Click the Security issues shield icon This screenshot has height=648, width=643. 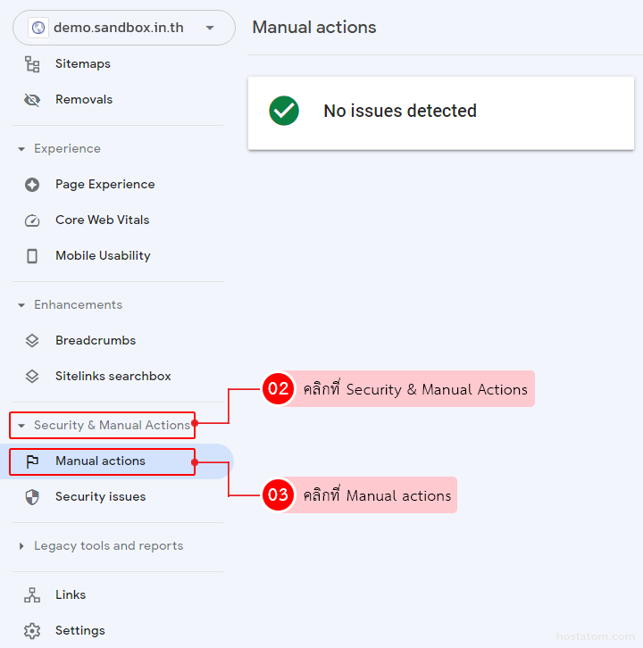point(32,497)
